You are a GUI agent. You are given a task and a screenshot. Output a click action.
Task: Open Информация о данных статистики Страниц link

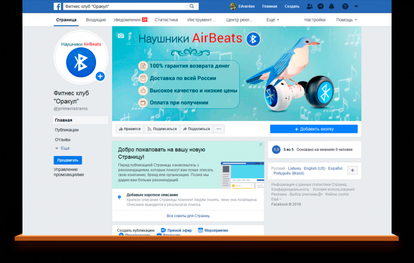pos(309,185)
